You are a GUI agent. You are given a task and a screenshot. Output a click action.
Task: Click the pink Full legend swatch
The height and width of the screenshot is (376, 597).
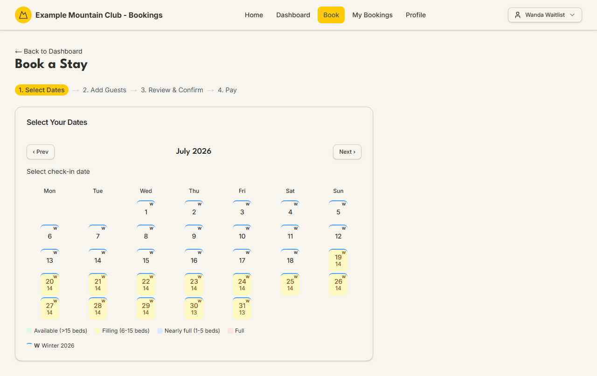pyautogui.click(x=230, y=331)
